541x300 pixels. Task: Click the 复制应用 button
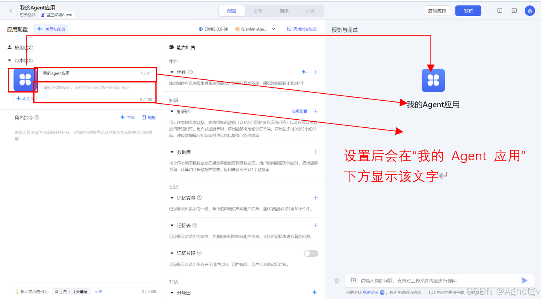click(x=437, y=11)
